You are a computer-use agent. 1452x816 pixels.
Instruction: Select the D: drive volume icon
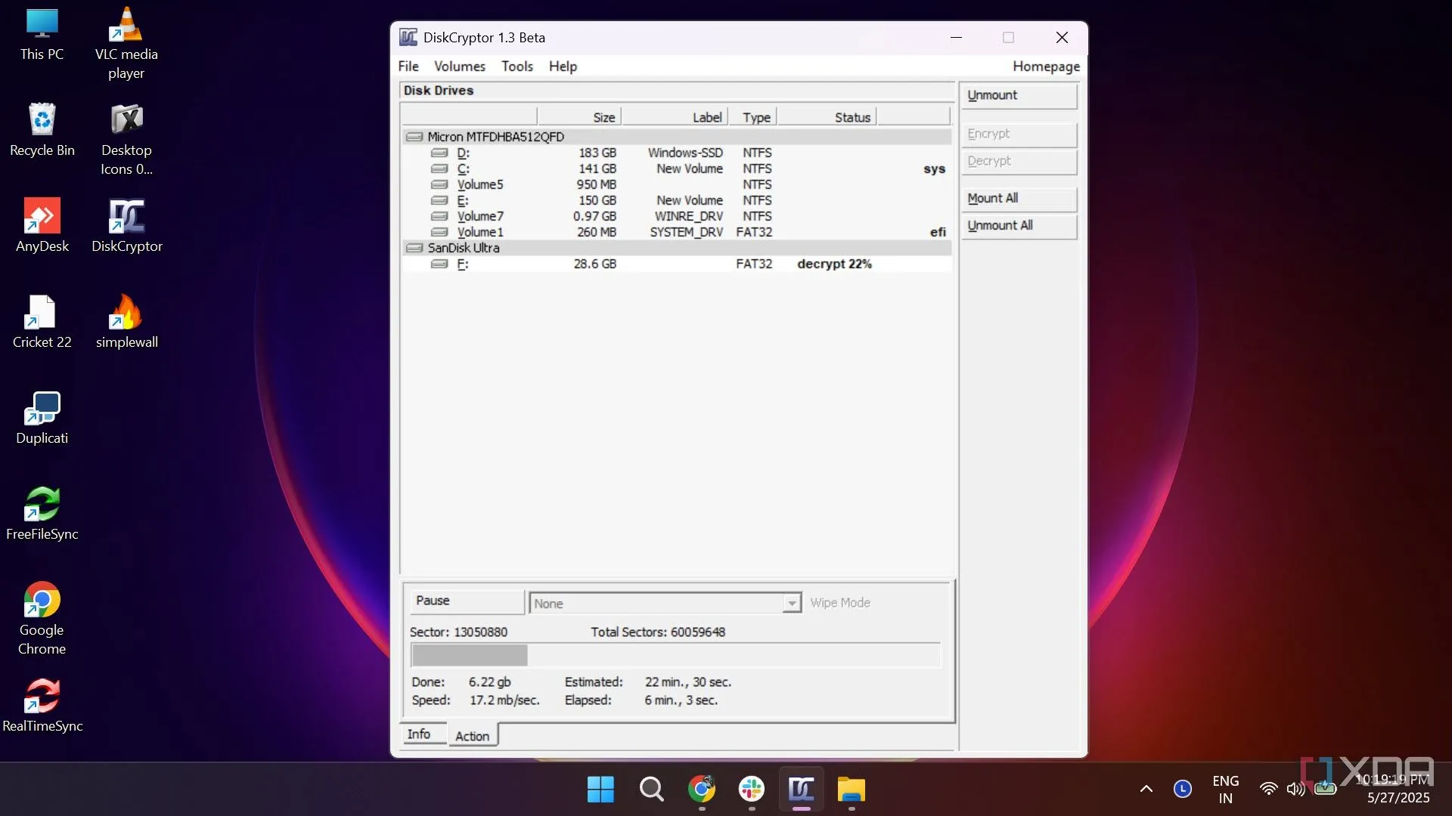[x=439, y=153]
